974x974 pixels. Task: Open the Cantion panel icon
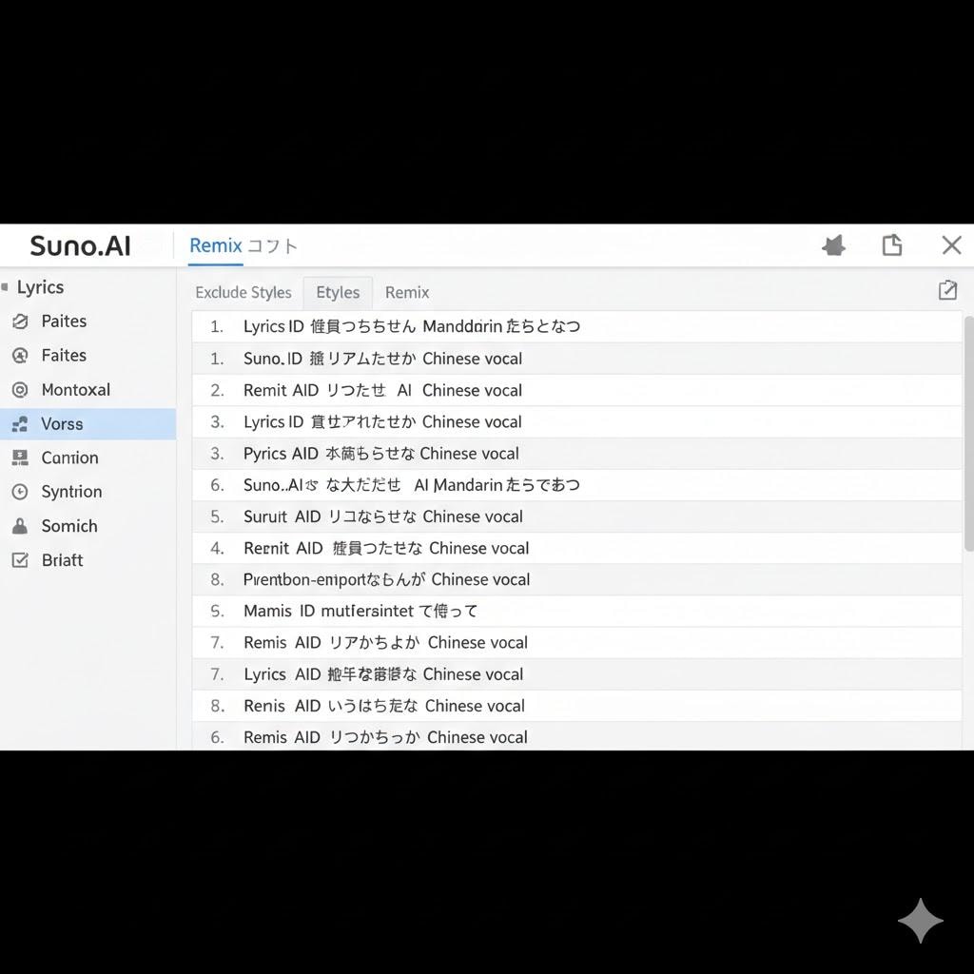pos(21,458)
